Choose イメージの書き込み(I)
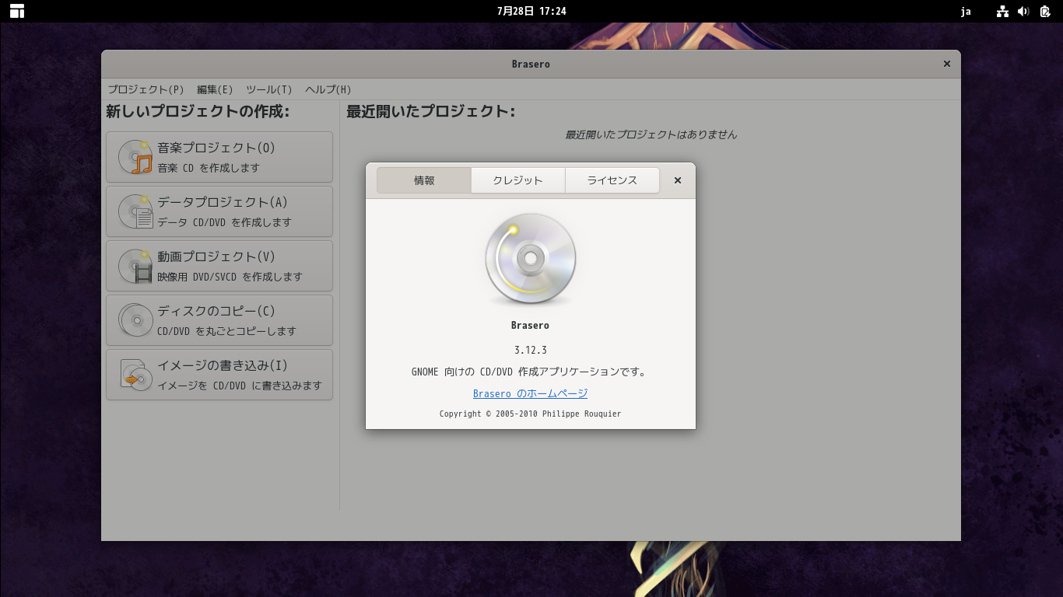Image resolution: width=1063 pixels, height=597 pixels. pos(219,375)
